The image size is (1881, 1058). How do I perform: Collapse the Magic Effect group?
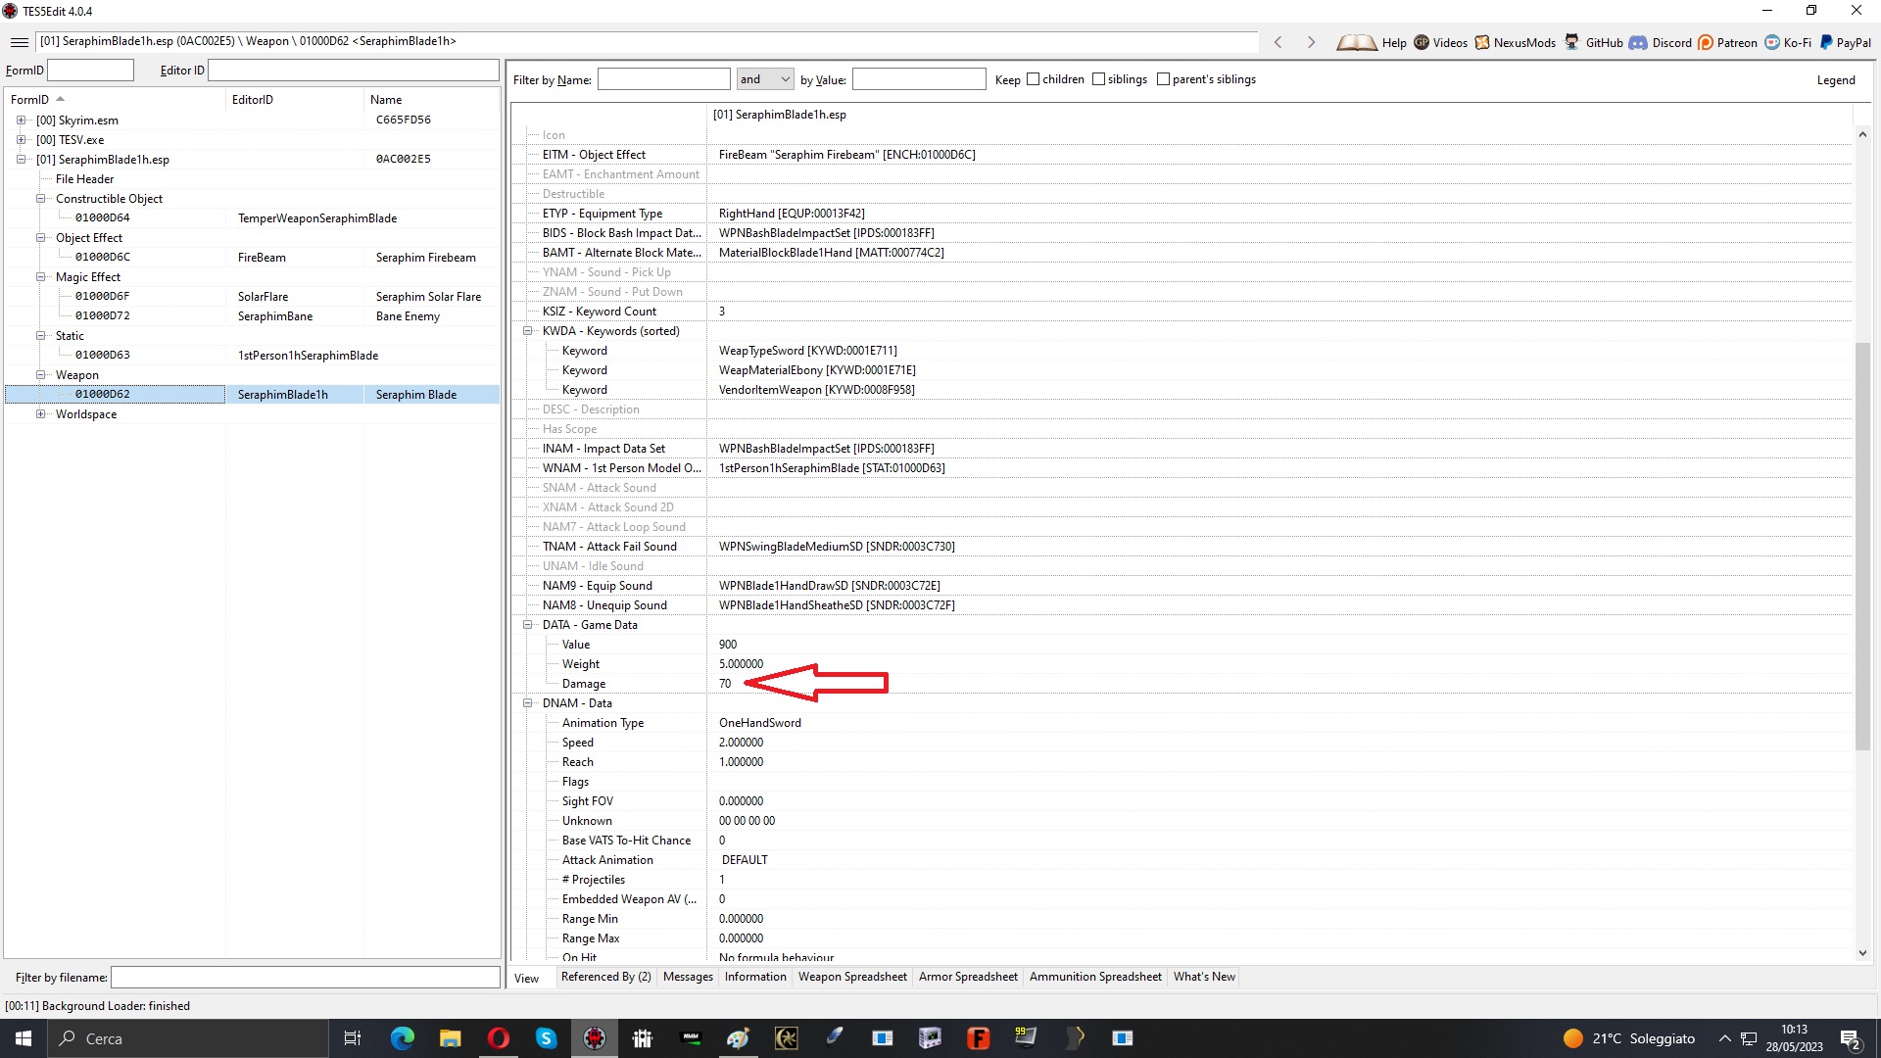point(41,277)
